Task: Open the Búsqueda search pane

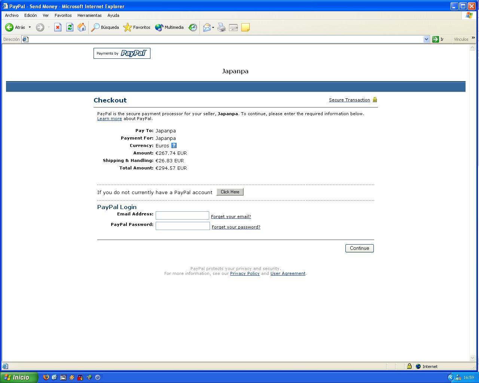Action: click(105, 27)
